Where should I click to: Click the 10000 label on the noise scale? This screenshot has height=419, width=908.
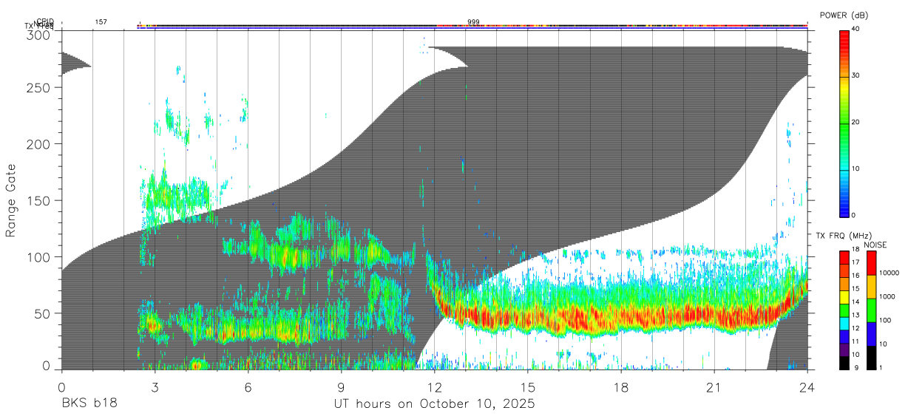(889, 273)
